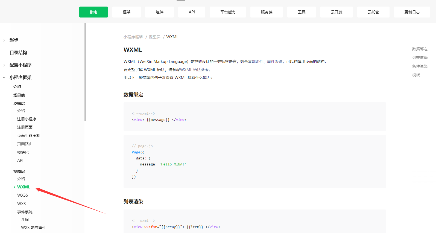This screenshot has width=436, height=233.
Task: Click 小程序框架 breadcrumb link
Action: coord(133,37)
